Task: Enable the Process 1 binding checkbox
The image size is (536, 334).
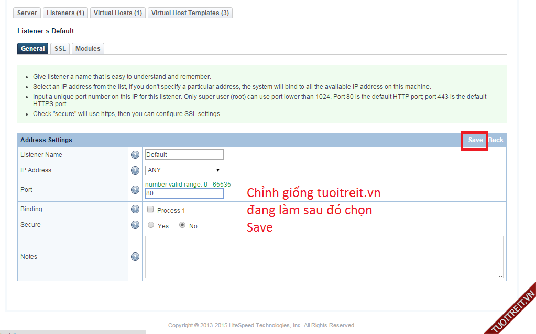Action: tap(151, 210)
